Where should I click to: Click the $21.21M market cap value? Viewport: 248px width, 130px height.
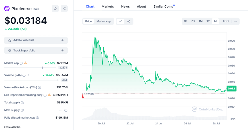pyautogui.click(x=62, y=63)
